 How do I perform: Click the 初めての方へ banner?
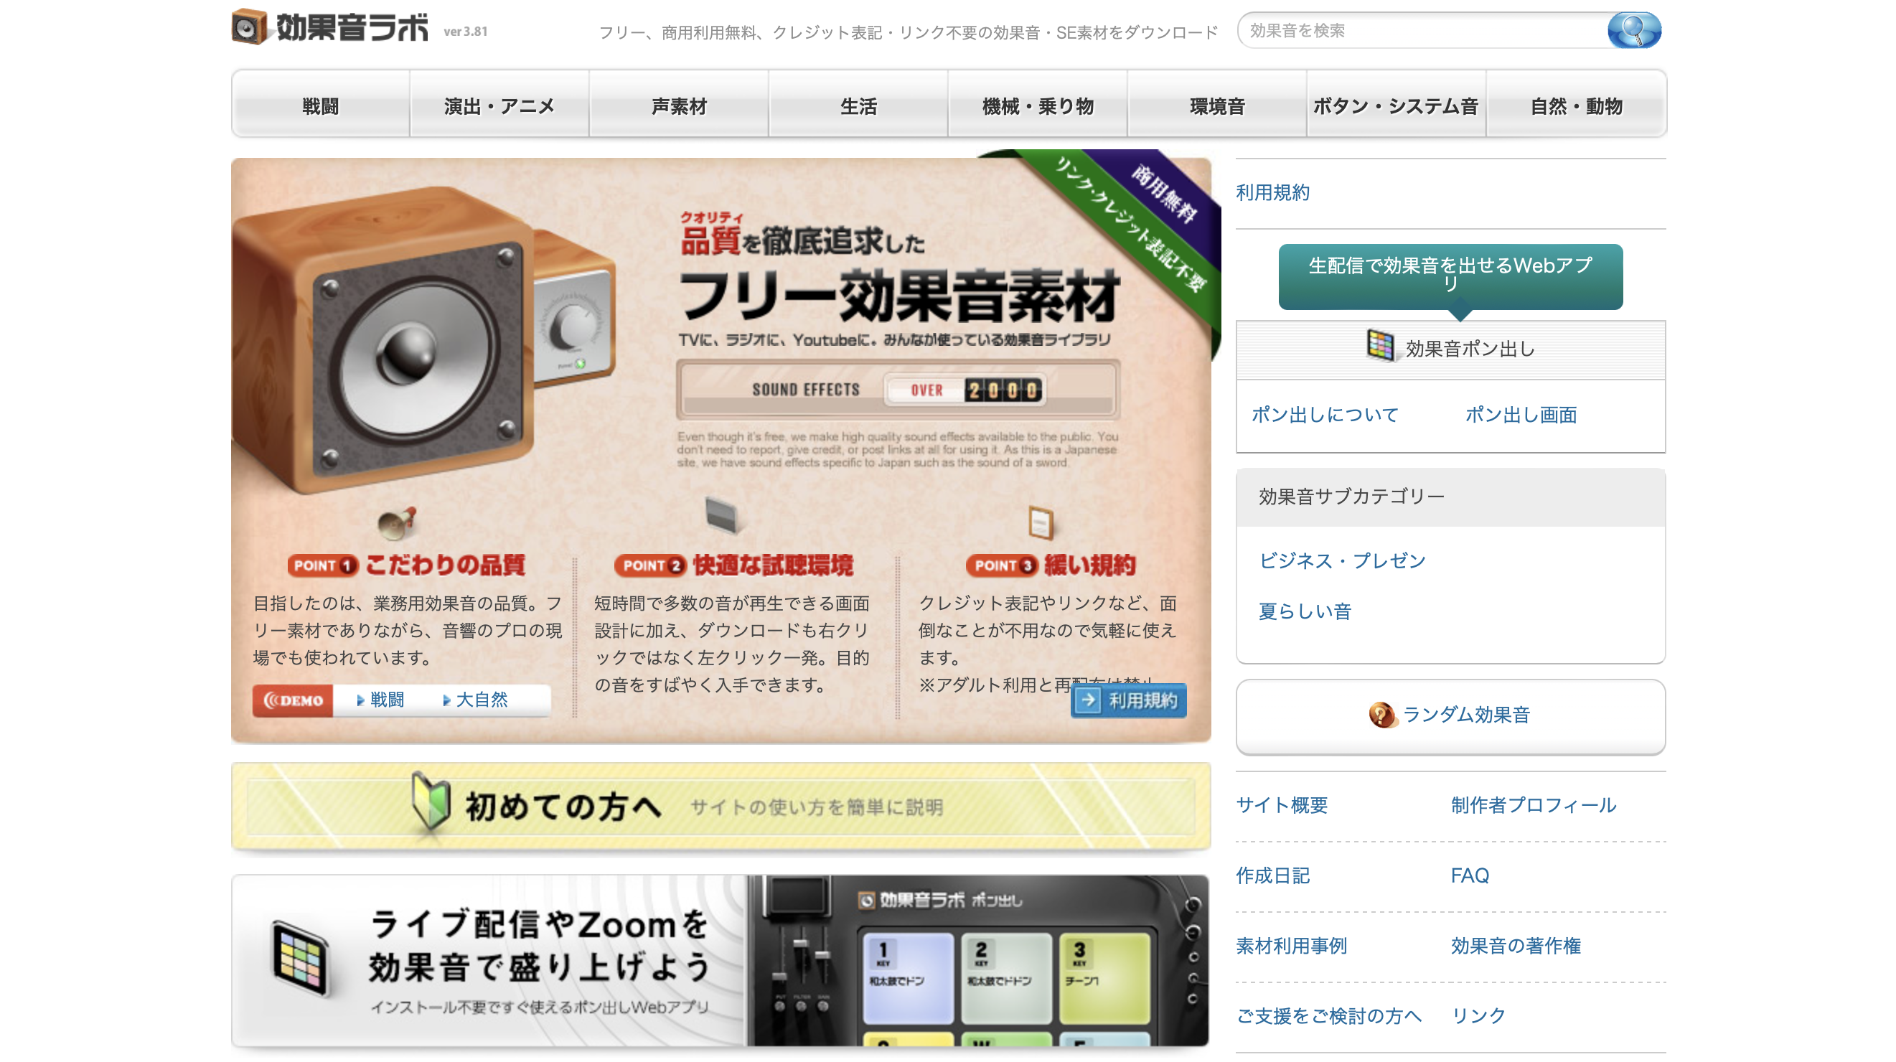[x=721, y=806]
